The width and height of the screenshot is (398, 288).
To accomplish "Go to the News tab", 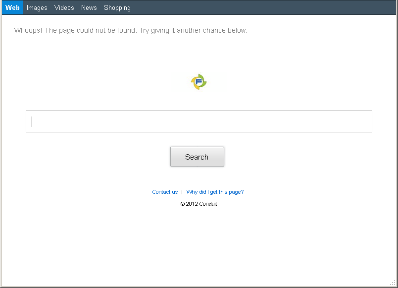I will [89, 7].
